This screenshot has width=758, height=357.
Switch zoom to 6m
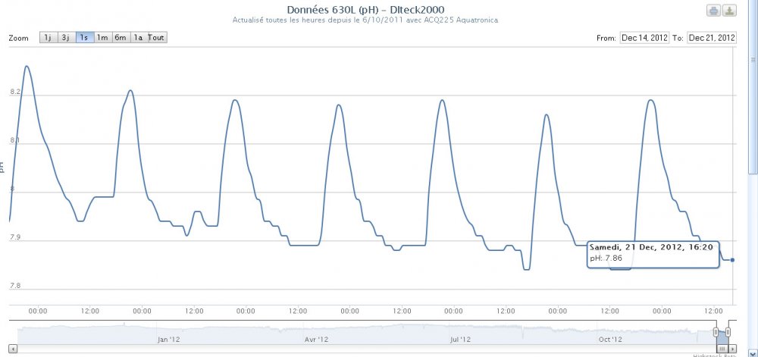(x=121, y=37)
